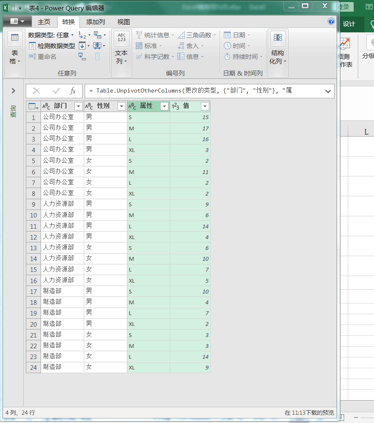The height and width of the screenshot is (423, 374).
Task: Click the Replace Values icon
Action: (x=82, y=35)
